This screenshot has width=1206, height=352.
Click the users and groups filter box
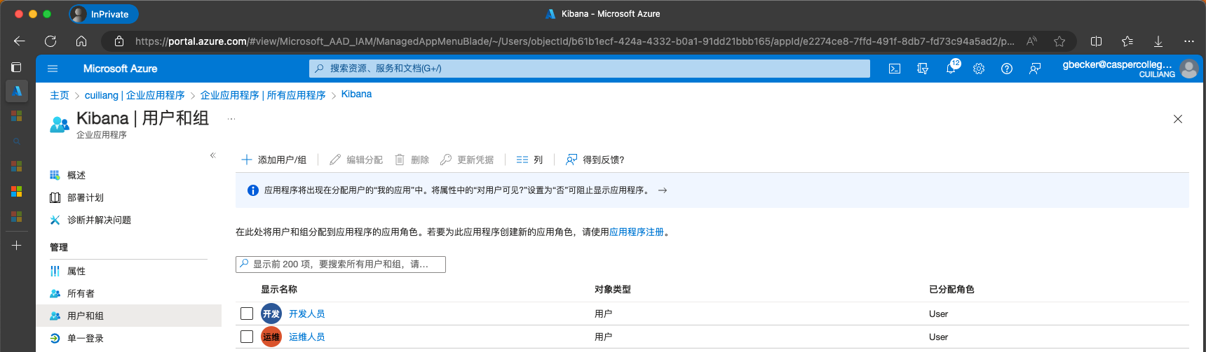click(341, 264)
